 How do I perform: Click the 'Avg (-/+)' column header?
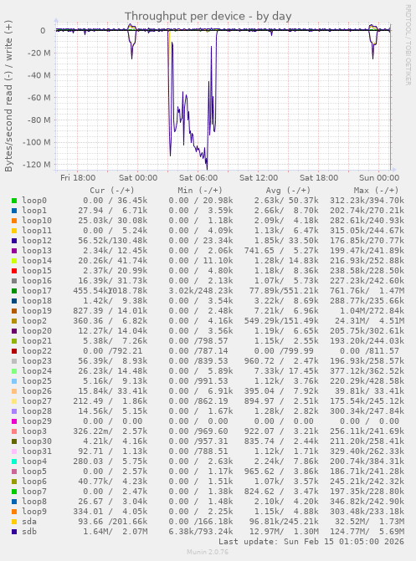point(288,191)
